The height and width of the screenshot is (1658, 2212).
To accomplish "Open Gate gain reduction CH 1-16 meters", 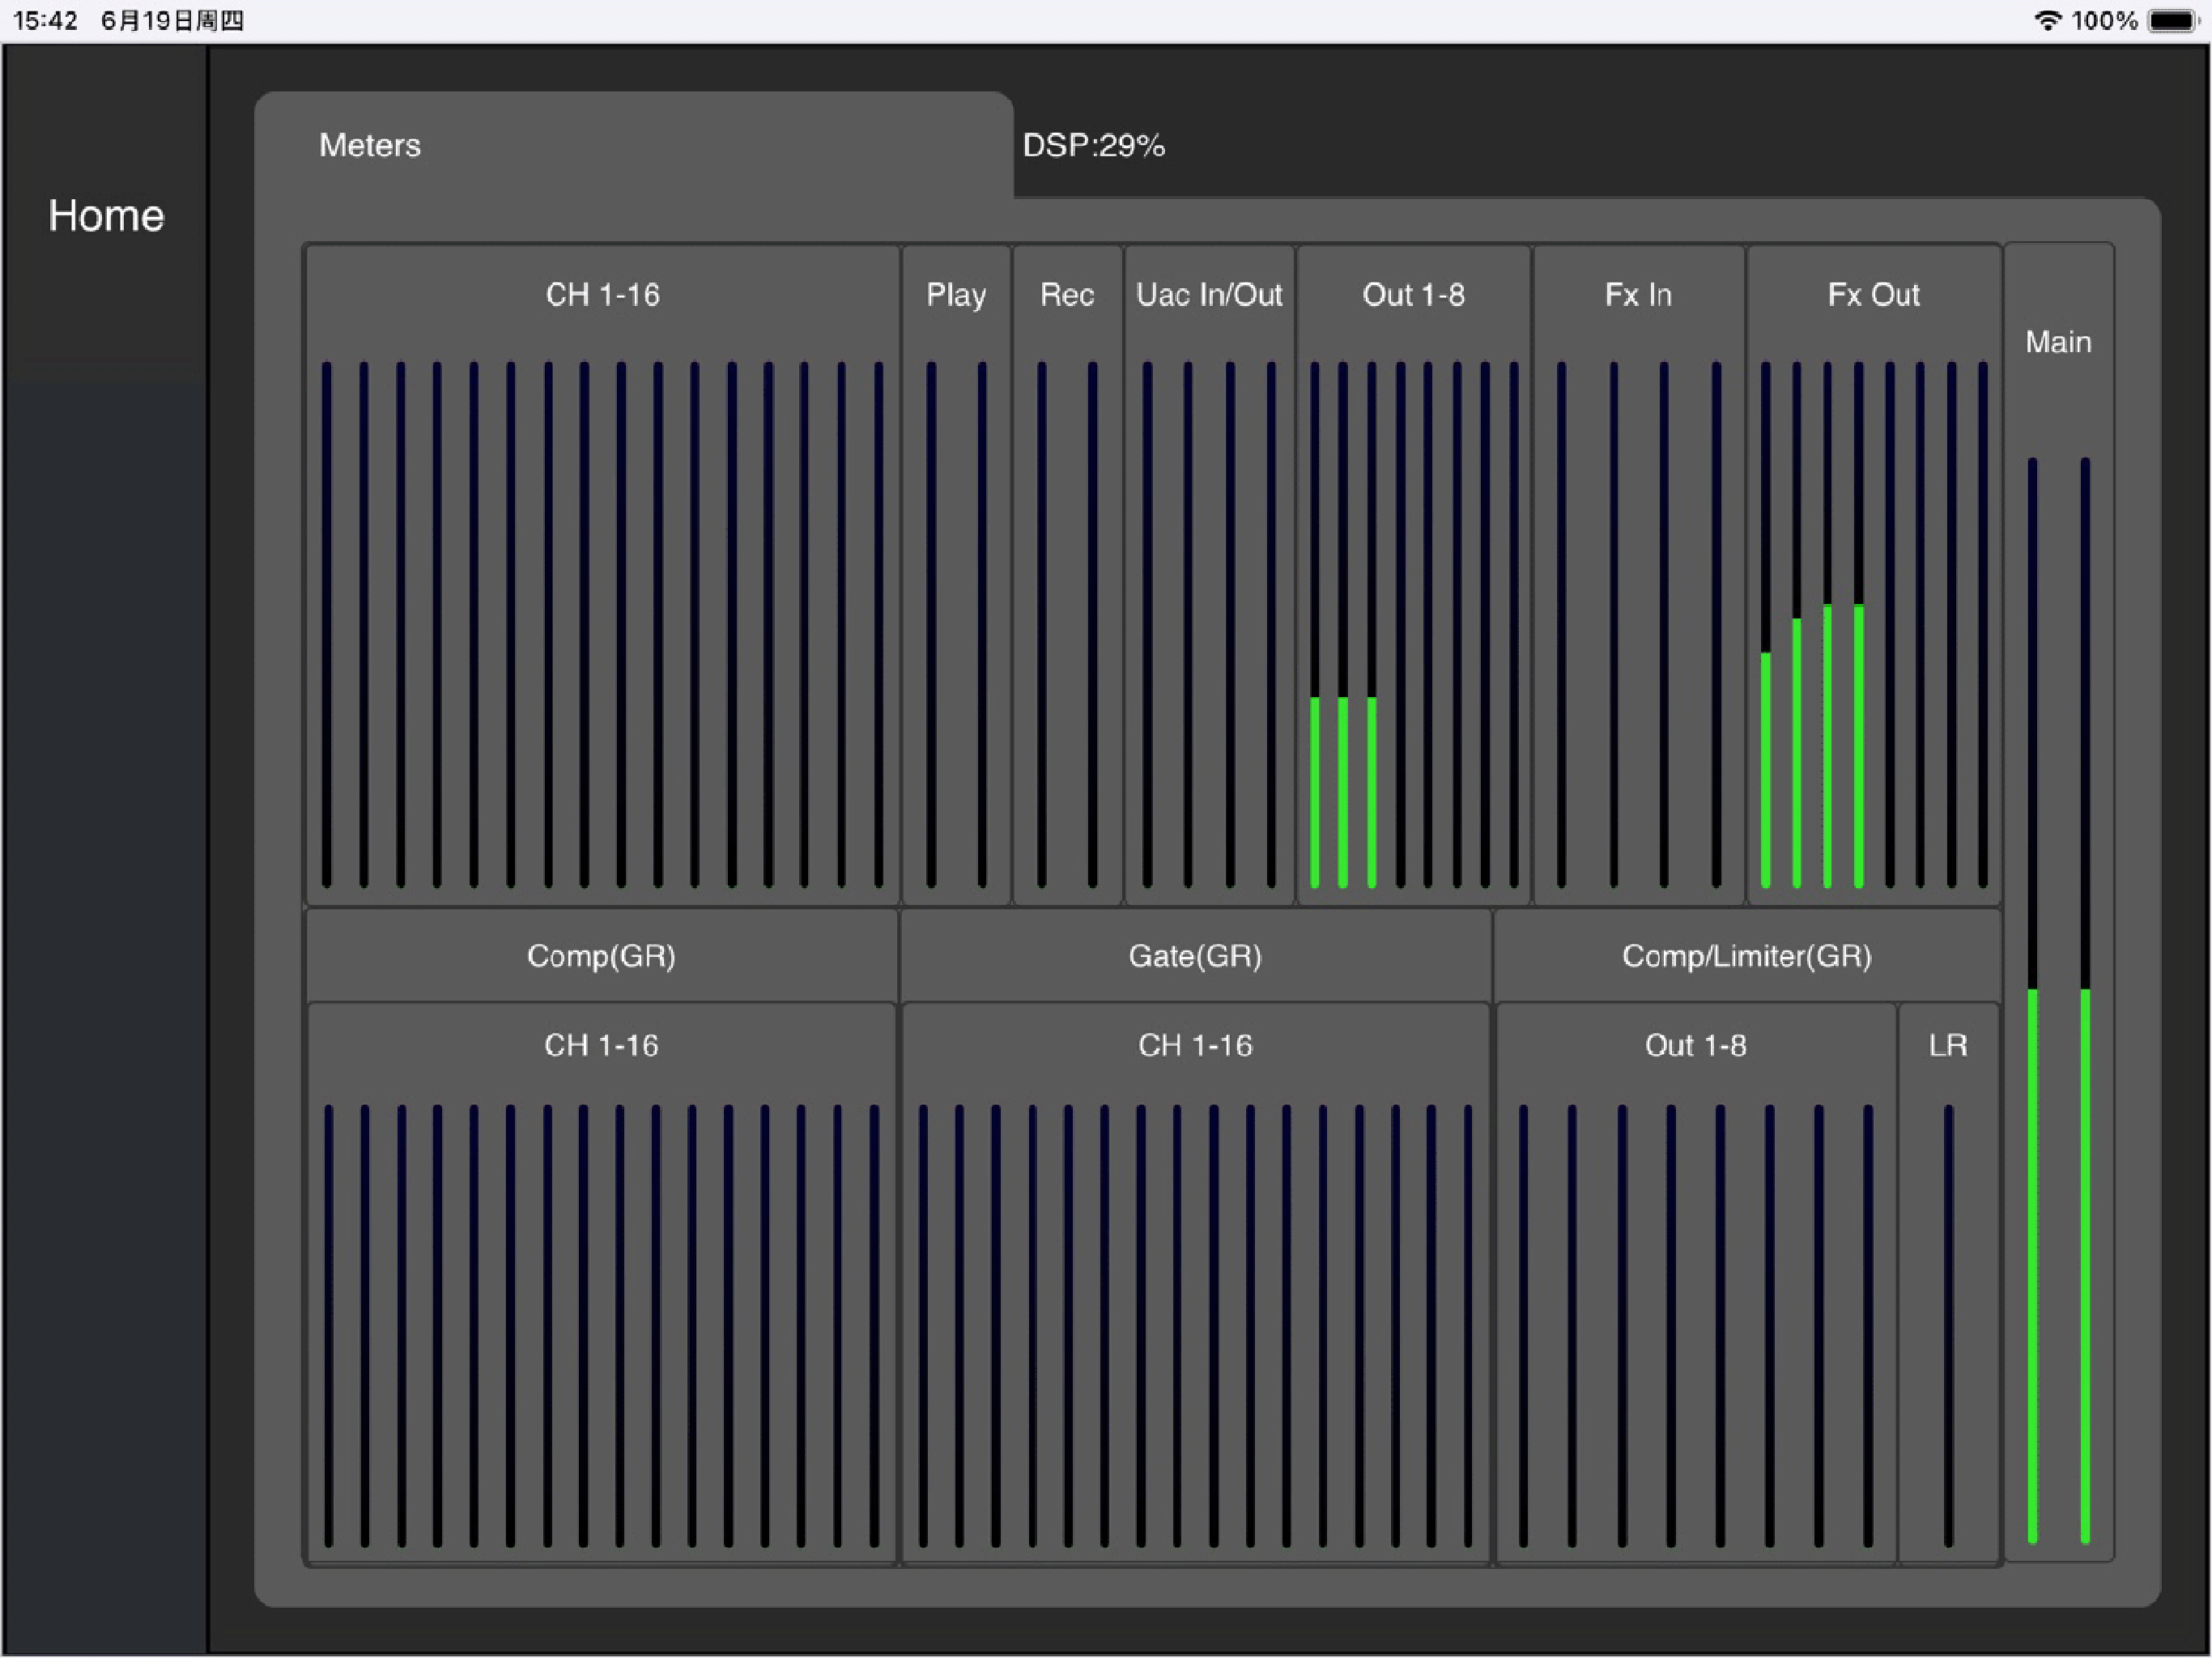I will pos(1195,1283).
